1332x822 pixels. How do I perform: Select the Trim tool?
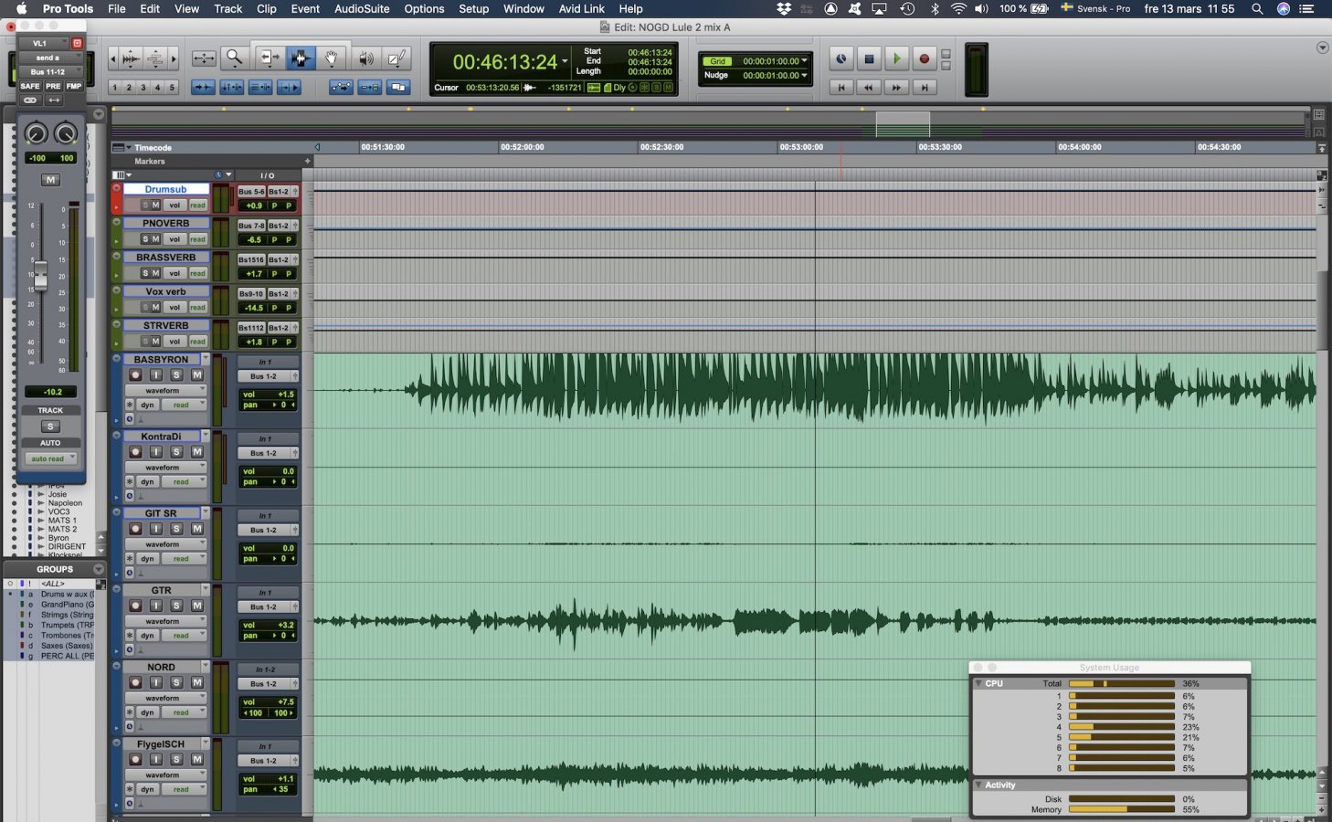tap(269, 58)
